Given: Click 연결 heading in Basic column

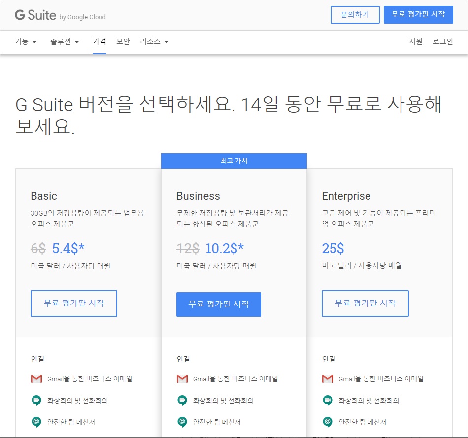Looking at the screenshot, I should tap(37, 359).
